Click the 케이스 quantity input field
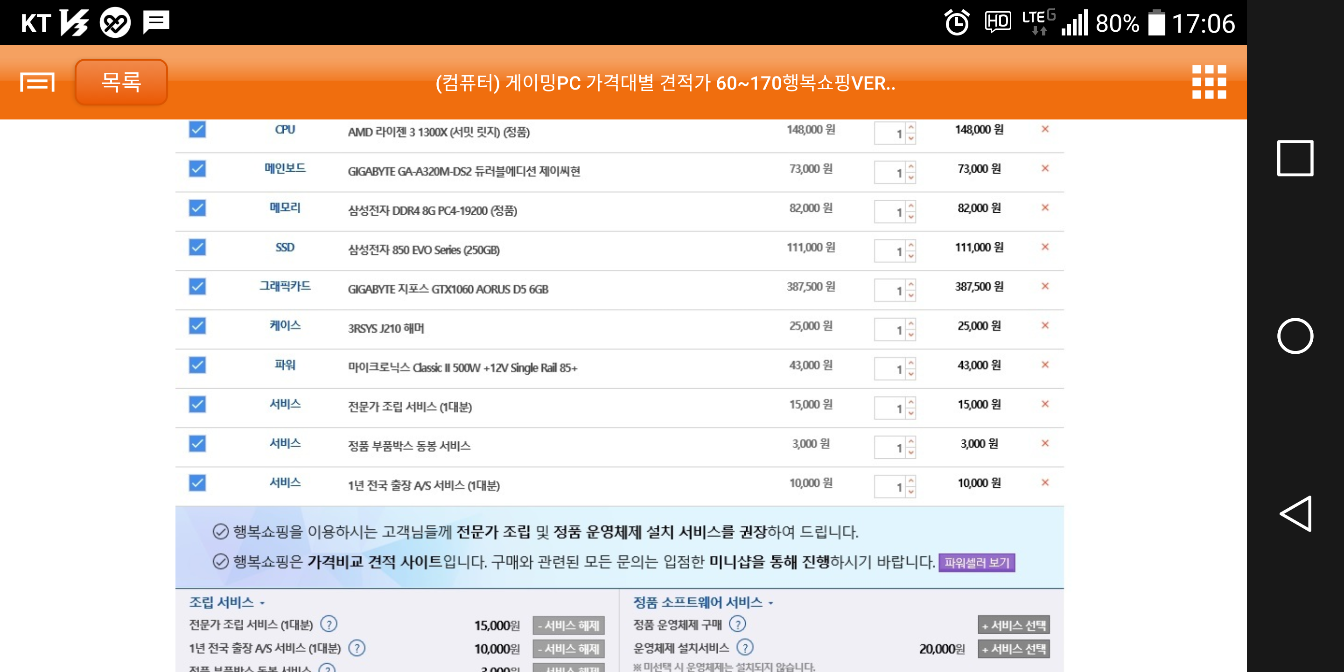Screen dimensions: 1344x672 890,329
